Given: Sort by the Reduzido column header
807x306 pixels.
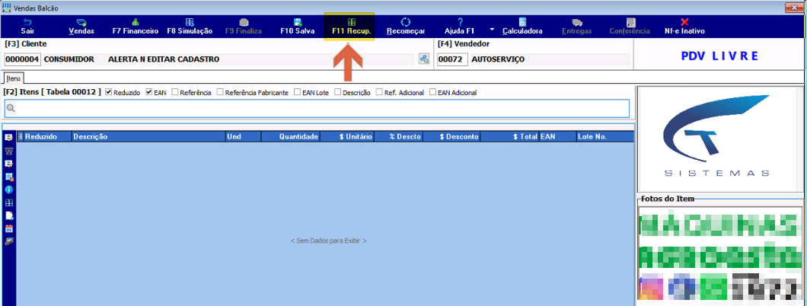Looking at the screenshot, I should (47, 137).
